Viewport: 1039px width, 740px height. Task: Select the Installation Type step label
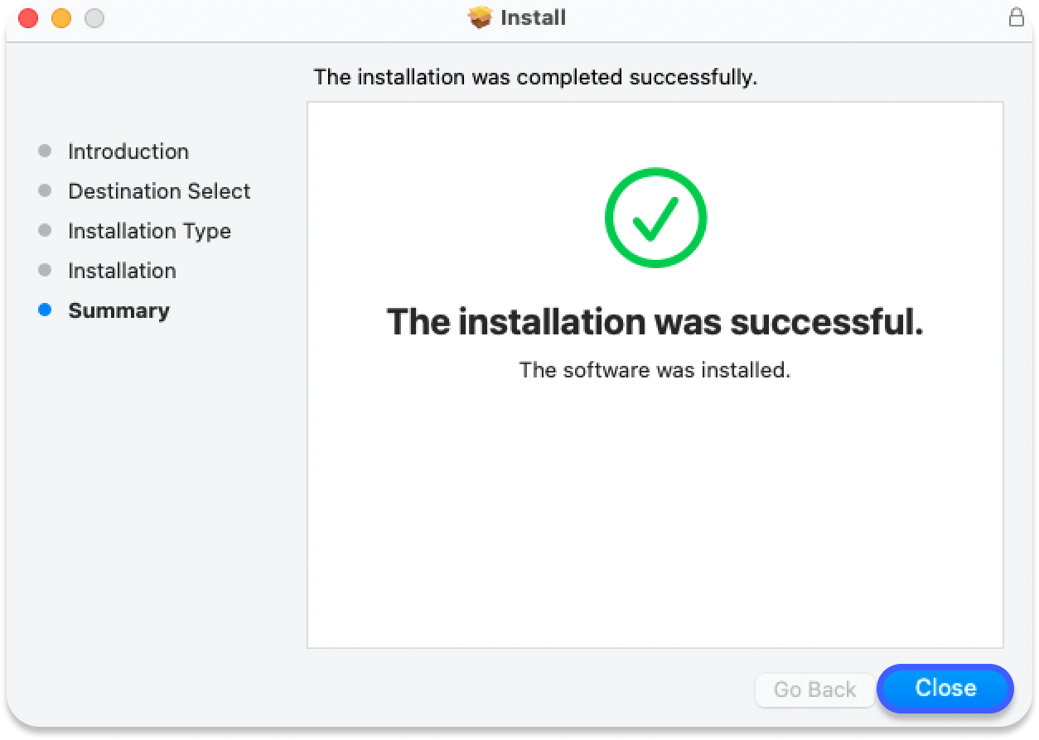point(149,231)
